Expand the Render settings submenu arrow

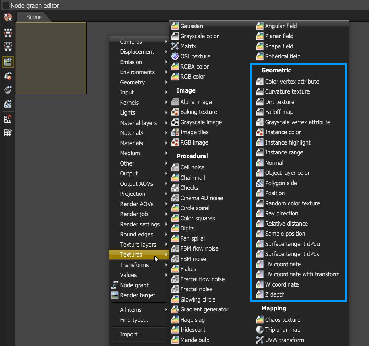click(166, 224)
